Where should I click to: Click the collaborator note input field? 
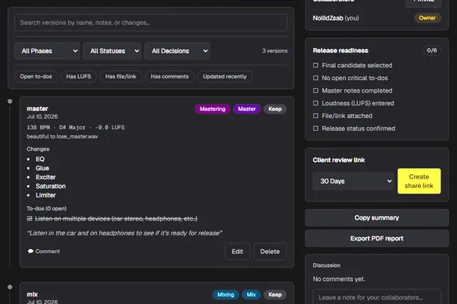pos(377,297)
